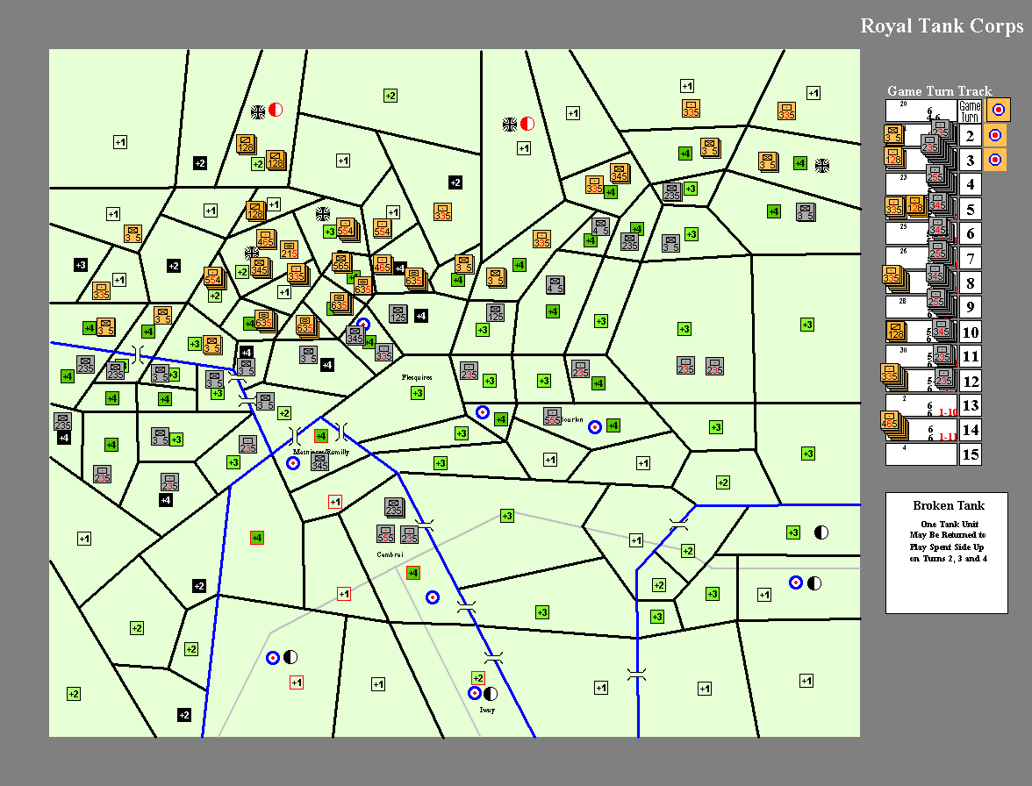Select the black +3 terrain marker
This screenshot has height=786, width=1032.
(81, 265)
